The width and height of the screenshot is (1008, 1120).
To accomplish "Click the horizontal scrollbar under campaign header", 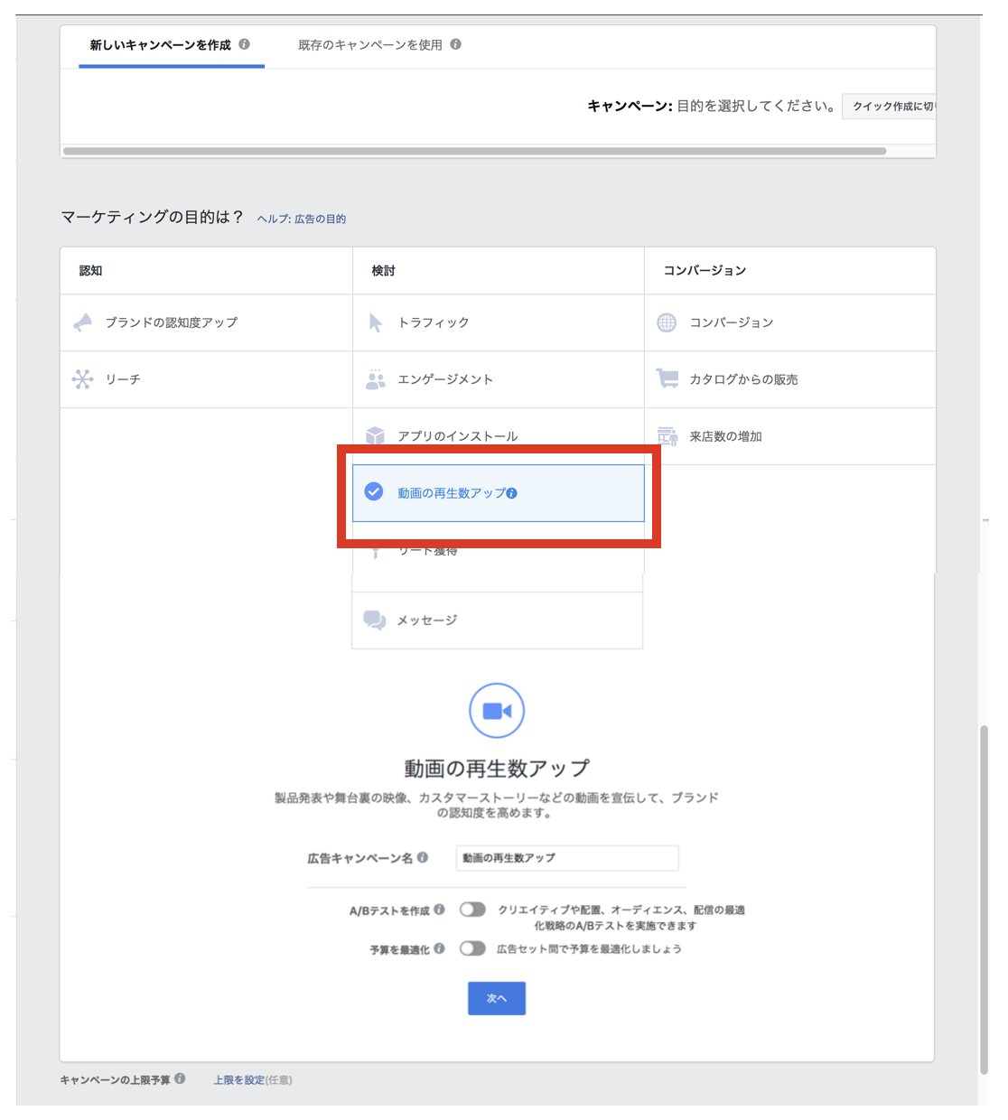I will click(x=474, y=151).
